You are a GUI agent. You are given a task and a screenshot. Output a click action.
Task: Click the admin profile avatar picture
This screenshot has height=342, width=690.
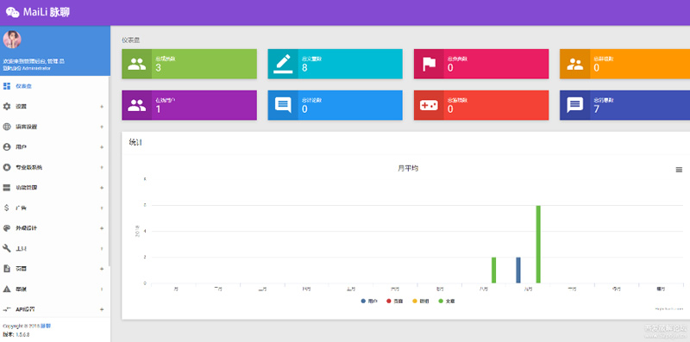12,40
